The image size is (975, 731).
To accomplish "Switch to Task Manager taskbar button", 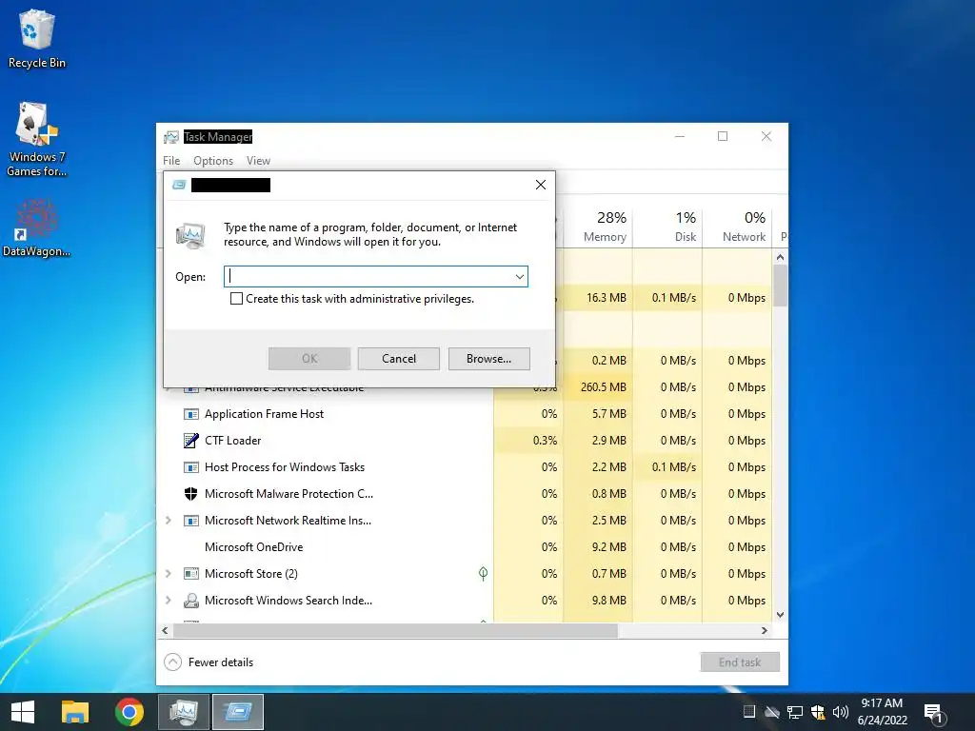I will click(x=184, y=712).
